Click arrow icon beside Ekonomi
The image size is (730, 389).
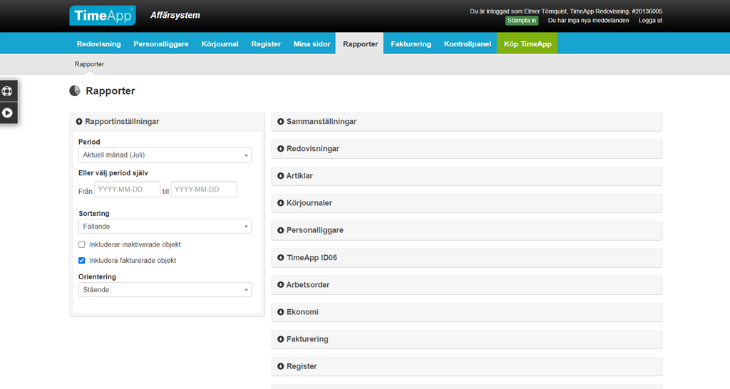pos(280,312)
